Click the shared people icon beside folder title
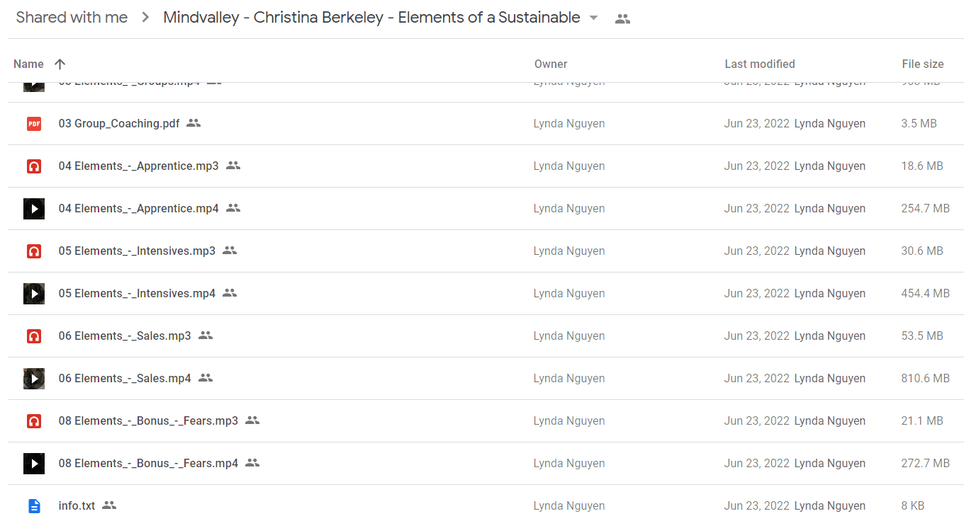This screenshot has height=521, width=964. pyautogui.click(x=622, y=19)
